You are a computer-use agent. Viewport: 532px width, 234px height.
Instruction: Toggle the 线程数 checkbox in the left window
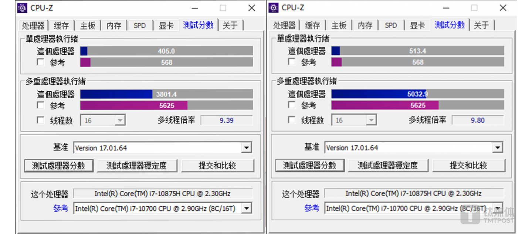40,120
